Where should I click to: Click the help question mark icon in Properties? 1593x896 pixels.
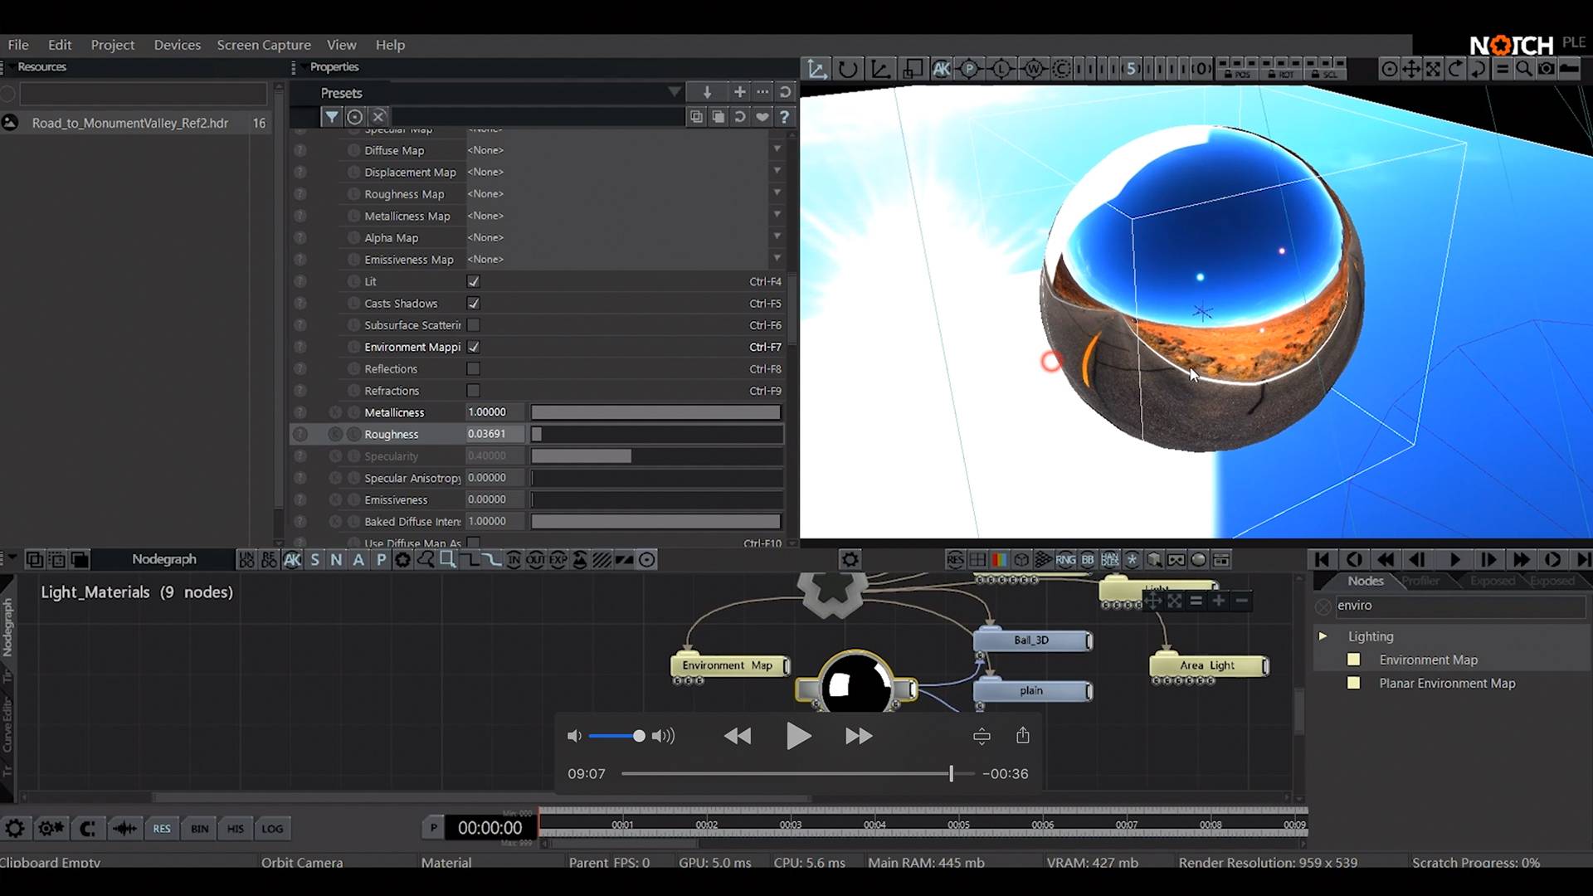point(784,117)
